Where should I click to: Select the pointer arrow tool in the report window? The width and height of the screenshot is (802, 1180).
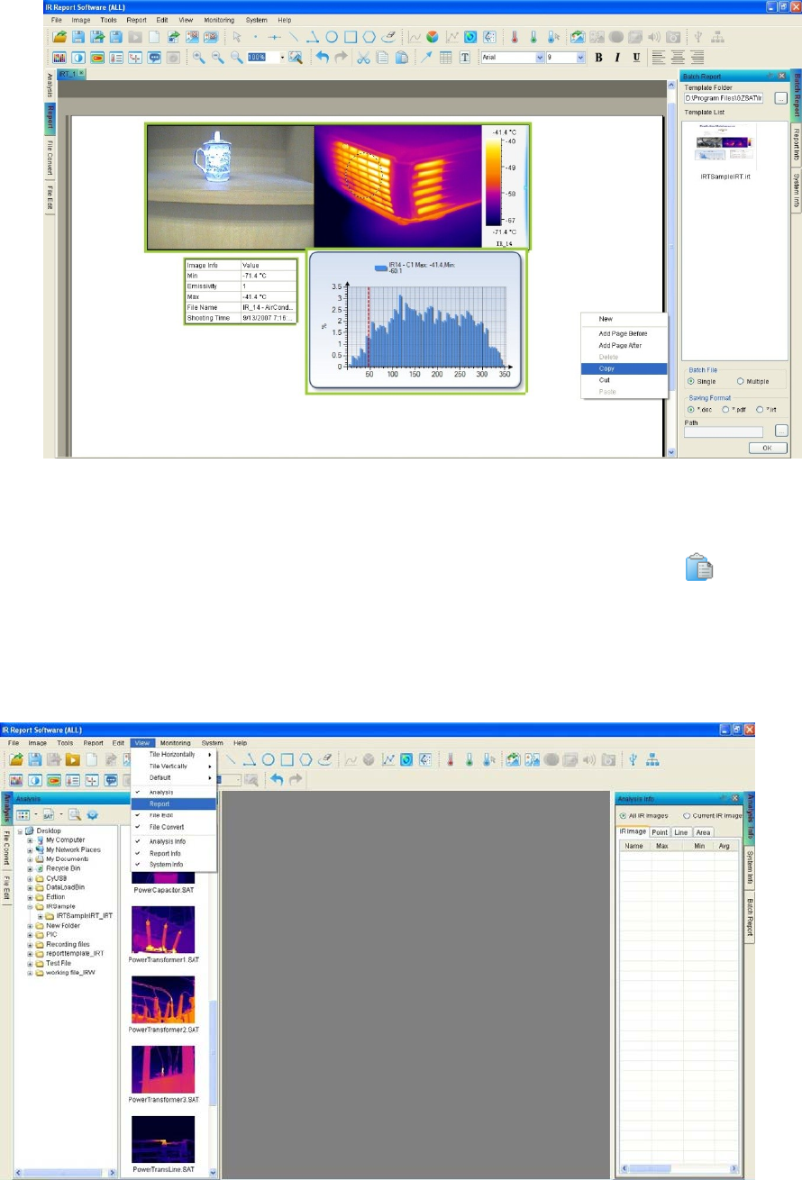click(x=237, y=37)
